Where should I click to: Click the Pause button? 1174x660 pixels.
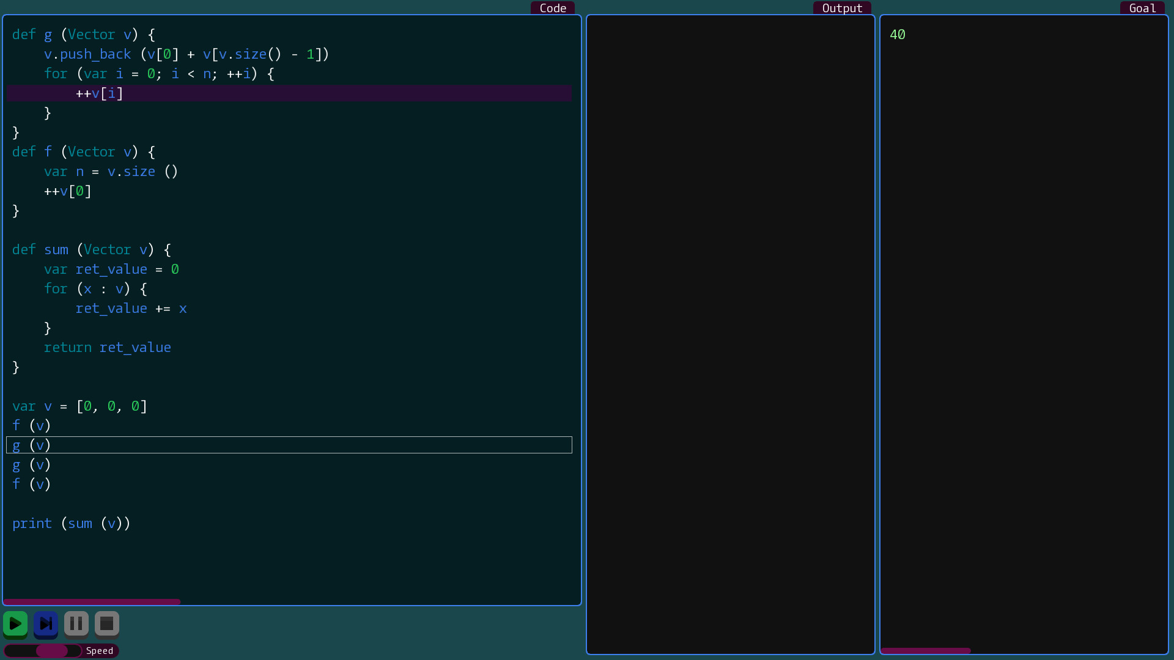(76, 624)
